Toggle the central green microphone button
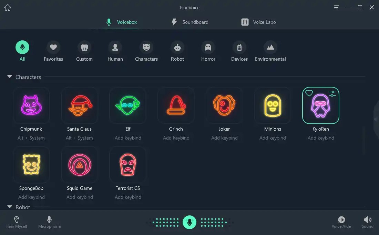This screenshot has height=235, width=379. pos(189,222)
